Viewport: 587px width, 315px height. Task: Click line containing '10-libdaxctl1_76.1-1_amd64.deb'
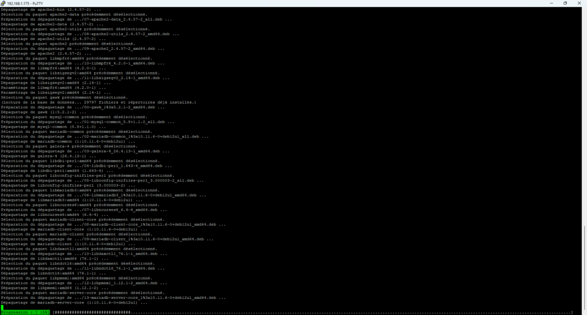tap(84, 254)
